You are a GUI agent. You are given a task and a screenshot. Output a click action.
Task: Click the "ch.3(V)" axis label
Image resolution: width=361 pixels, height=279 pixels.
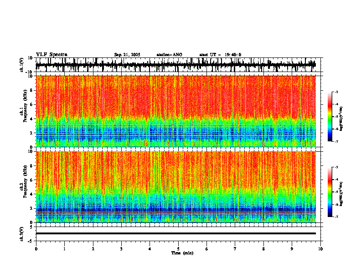pyautogui.click(x=22, y=234)
